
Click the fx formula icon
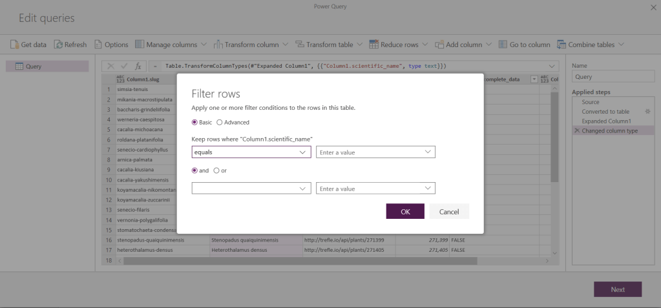138,67
